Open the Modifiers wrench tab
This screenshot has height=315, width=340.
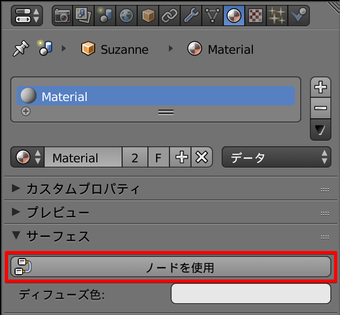click(191, 16)
